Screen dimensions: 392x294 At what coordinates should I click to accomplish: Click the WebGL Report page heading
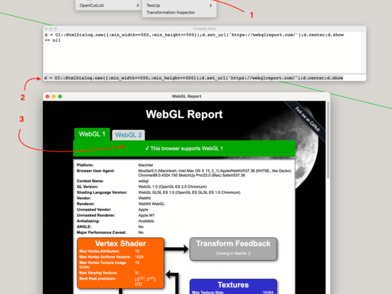[184, 114]
